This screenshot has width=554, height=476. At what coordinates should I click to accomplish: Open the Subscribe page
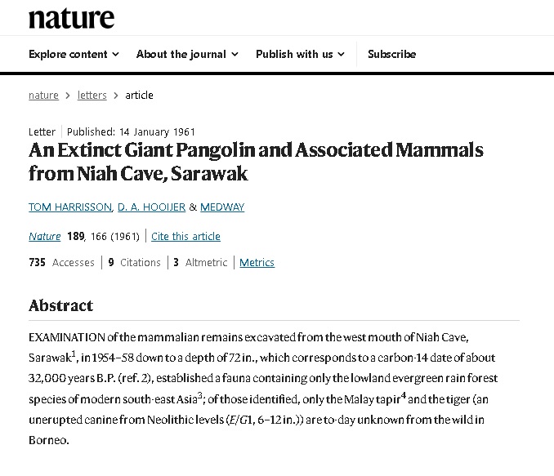click(x=391, y=54)
